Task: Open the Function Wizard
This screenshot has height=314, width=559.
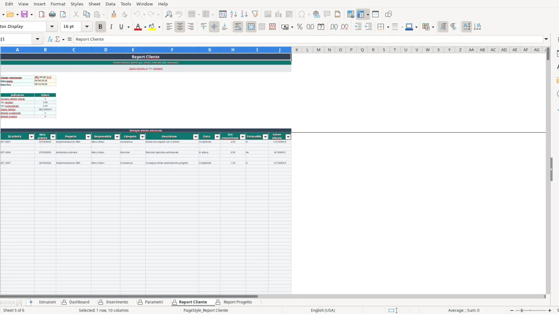Action: pos(50,40)
